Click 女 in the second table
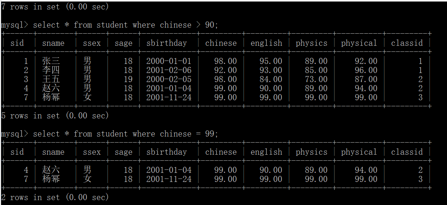Image resolution: width=447 pixels, height=205 pixels. coord(87,179)
